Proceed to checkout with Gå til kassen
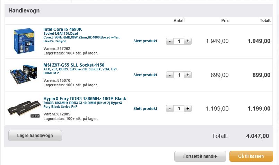 coord(251,156)
